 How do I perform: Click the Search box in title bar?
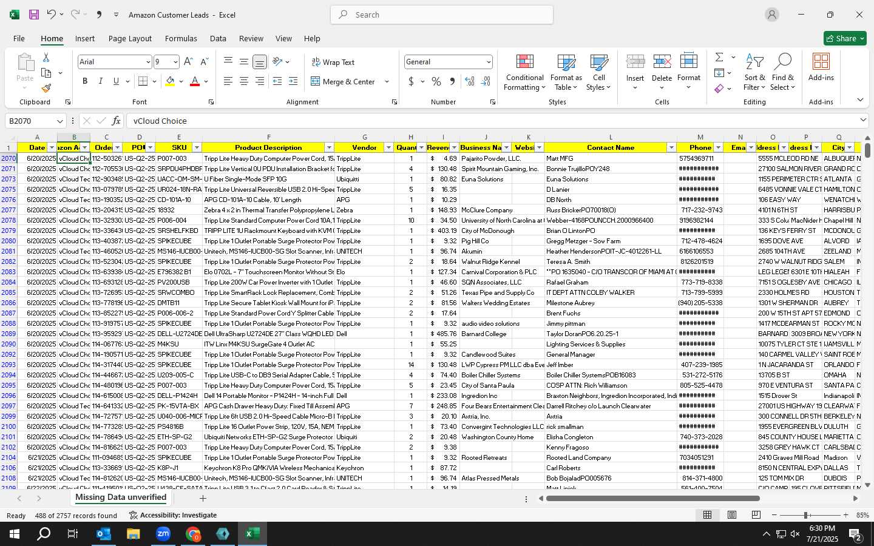tap(442, 15)
